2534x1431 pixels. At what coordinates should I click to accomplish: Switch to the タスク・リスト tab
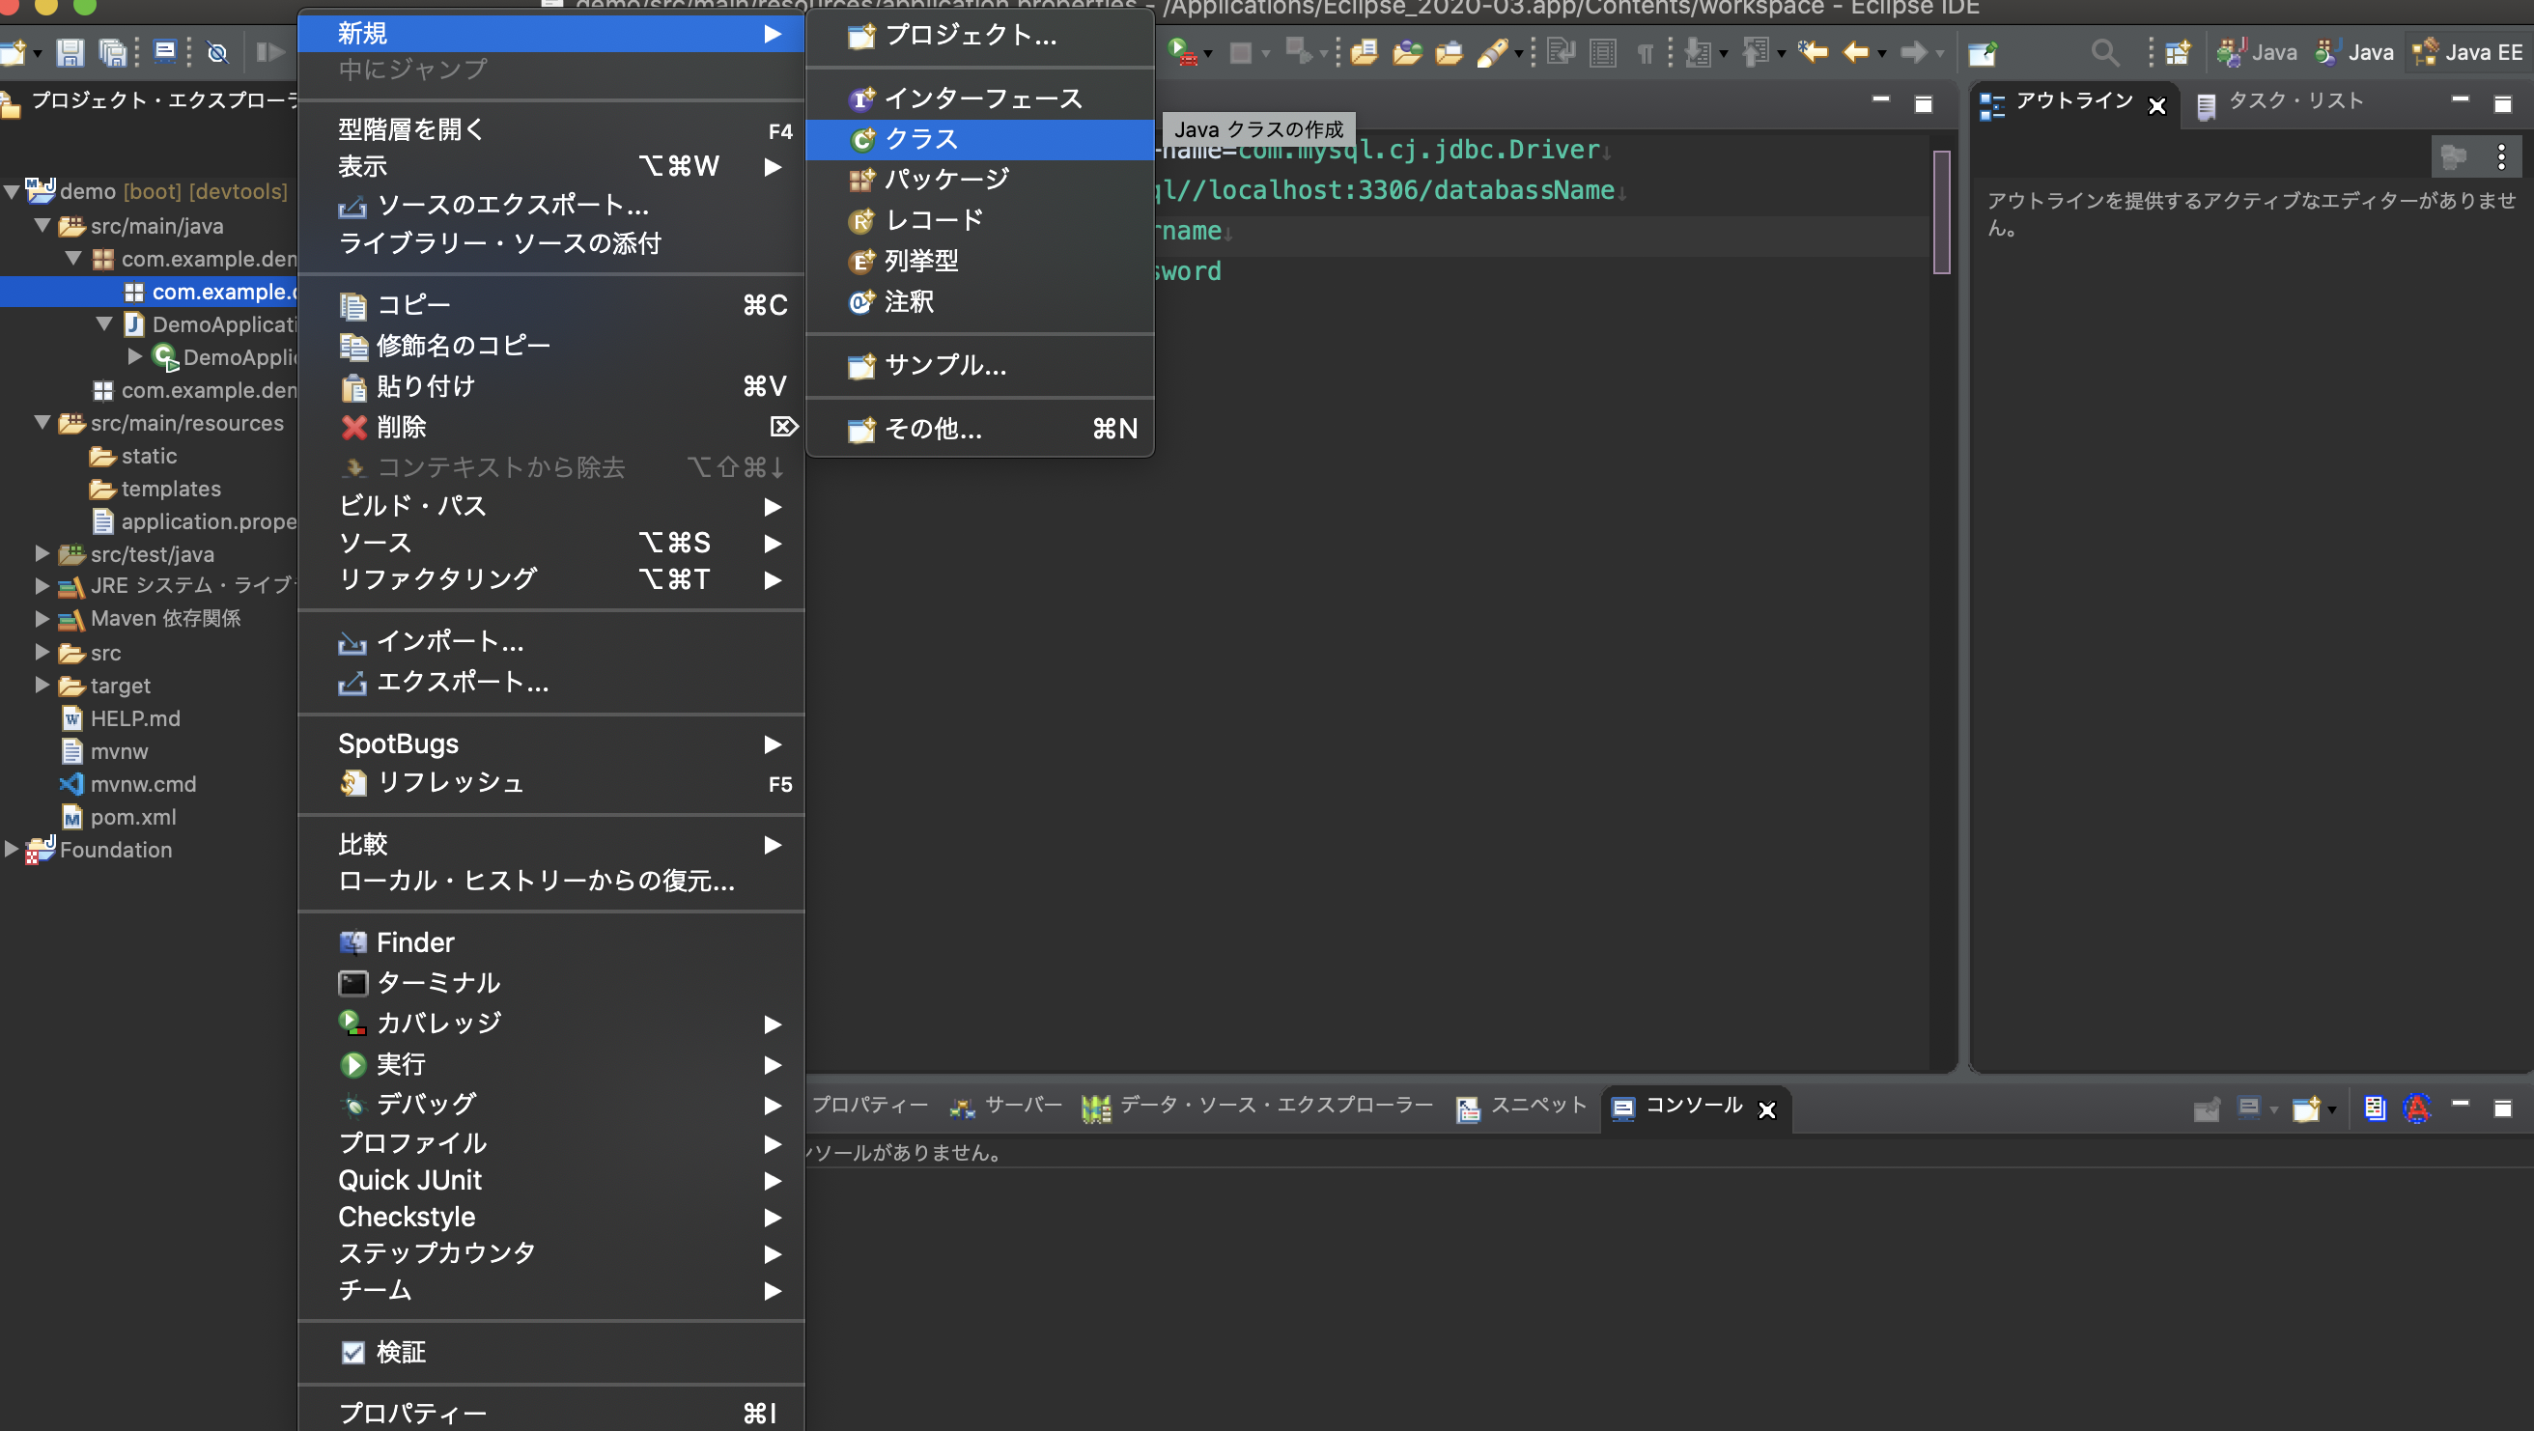pyautogui.click(x=2294, y=101)
